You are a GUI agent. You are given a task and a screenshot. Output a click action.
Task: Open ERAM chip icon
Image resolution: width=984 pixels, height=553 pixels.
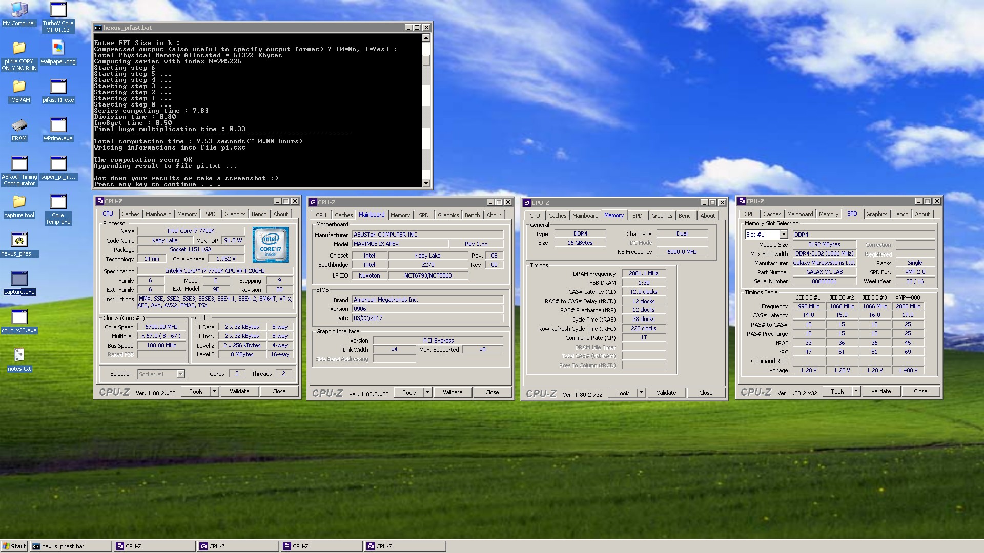pos(19,130)
